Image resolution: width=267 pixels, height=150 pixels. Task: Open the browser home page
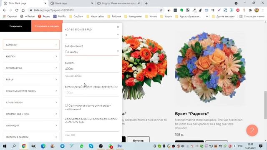pyautogui.click(x=23, y=10)
